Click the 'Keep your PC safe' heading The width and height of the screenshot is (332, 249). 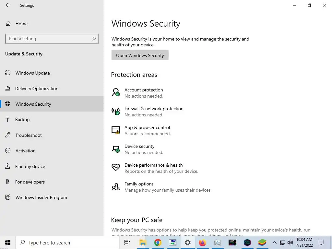(x=137, y=220)
